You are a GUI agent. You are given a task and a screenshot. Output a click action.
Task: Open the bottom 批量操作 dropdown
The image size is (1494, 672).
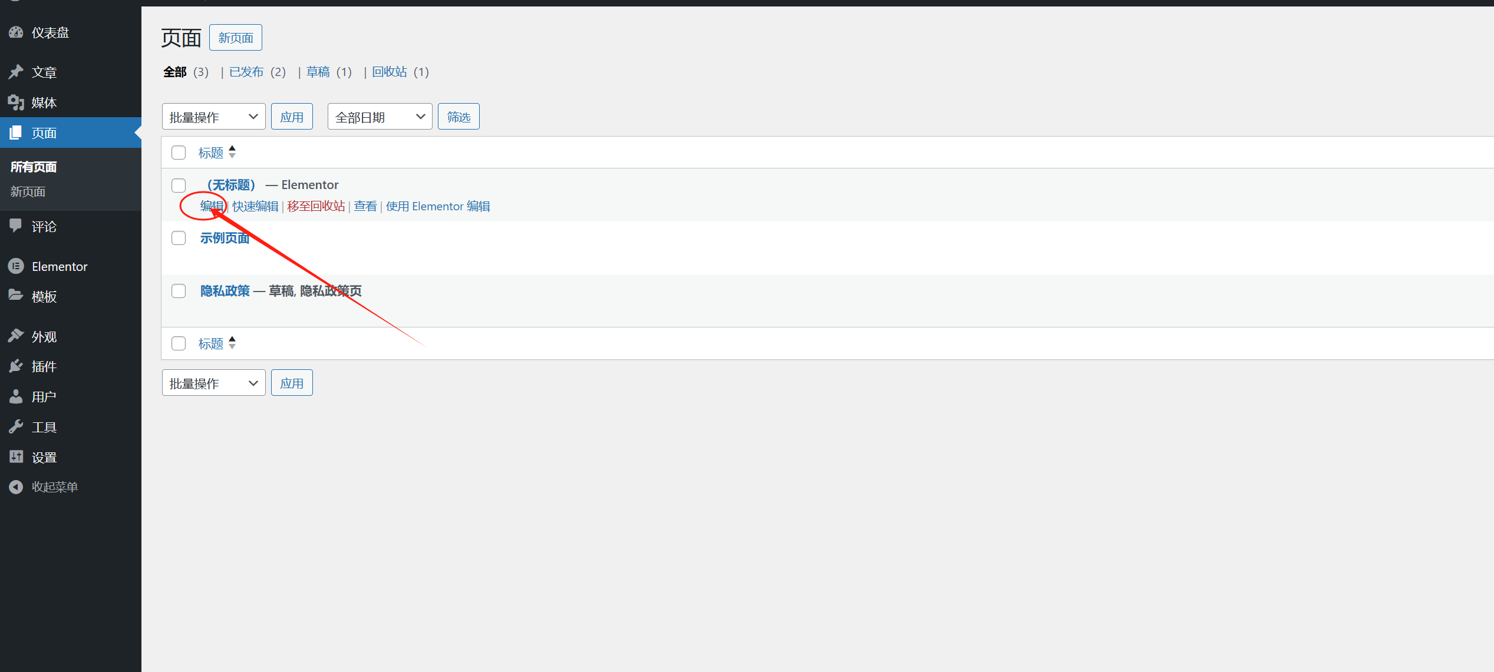(x=213, y=383)
